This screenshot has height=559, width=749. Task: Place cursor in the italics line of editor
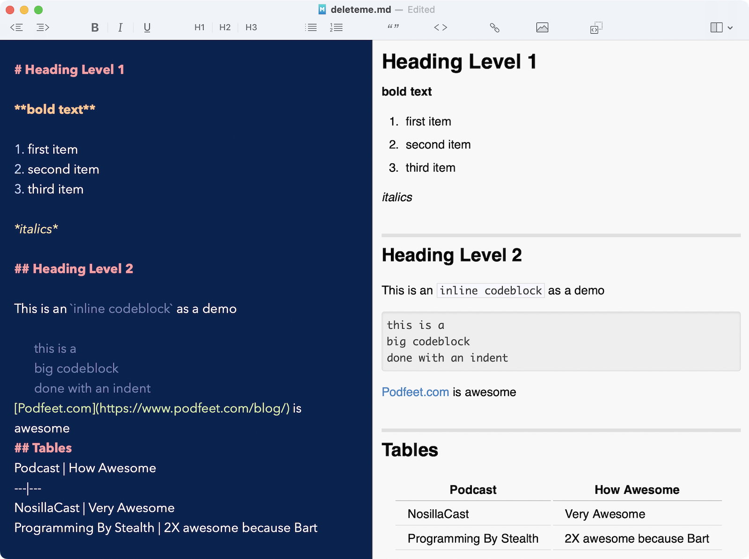37,229
